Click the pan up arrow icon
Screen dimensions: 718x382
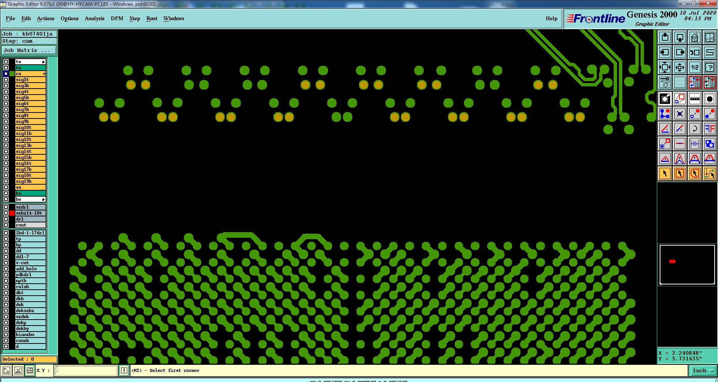tap(665, 37)
